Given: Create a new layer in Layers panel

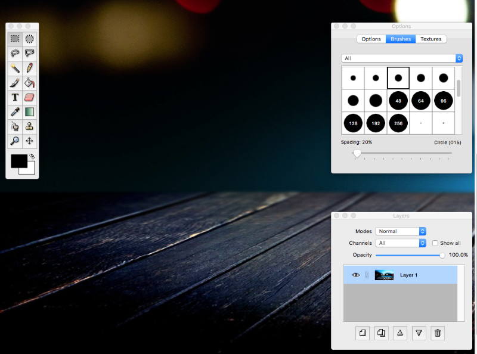Looking at the screenshot, I should point(363,333).
